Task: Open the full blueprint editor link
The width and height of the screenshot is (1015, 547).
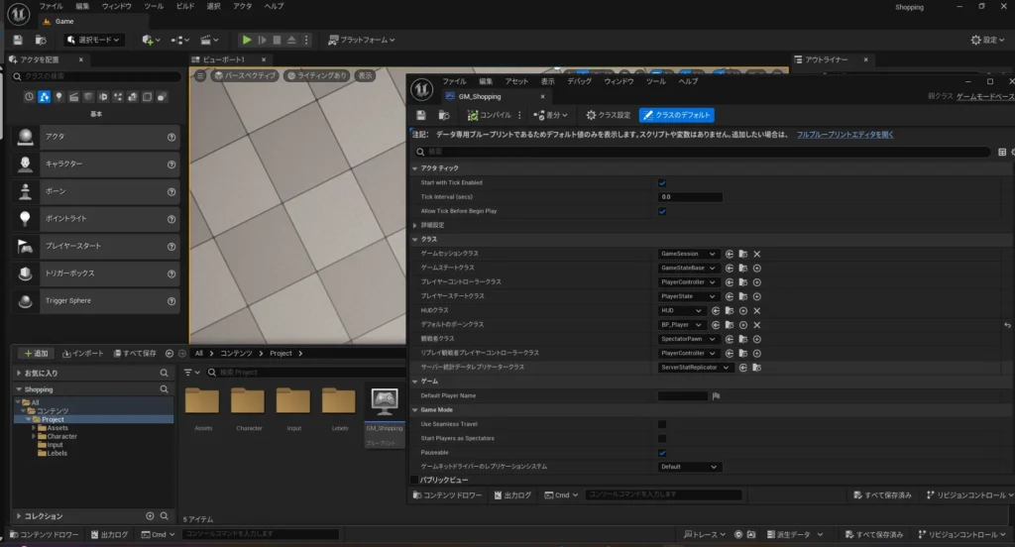Action: (x=845, y=135)
